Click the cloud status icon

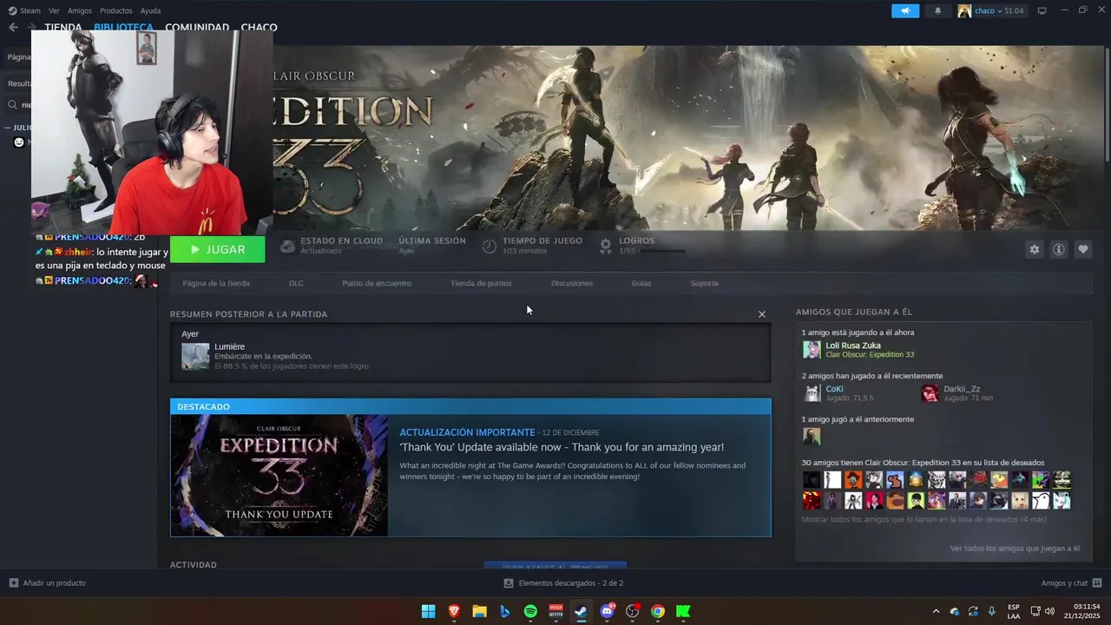[x=287, y=247]
